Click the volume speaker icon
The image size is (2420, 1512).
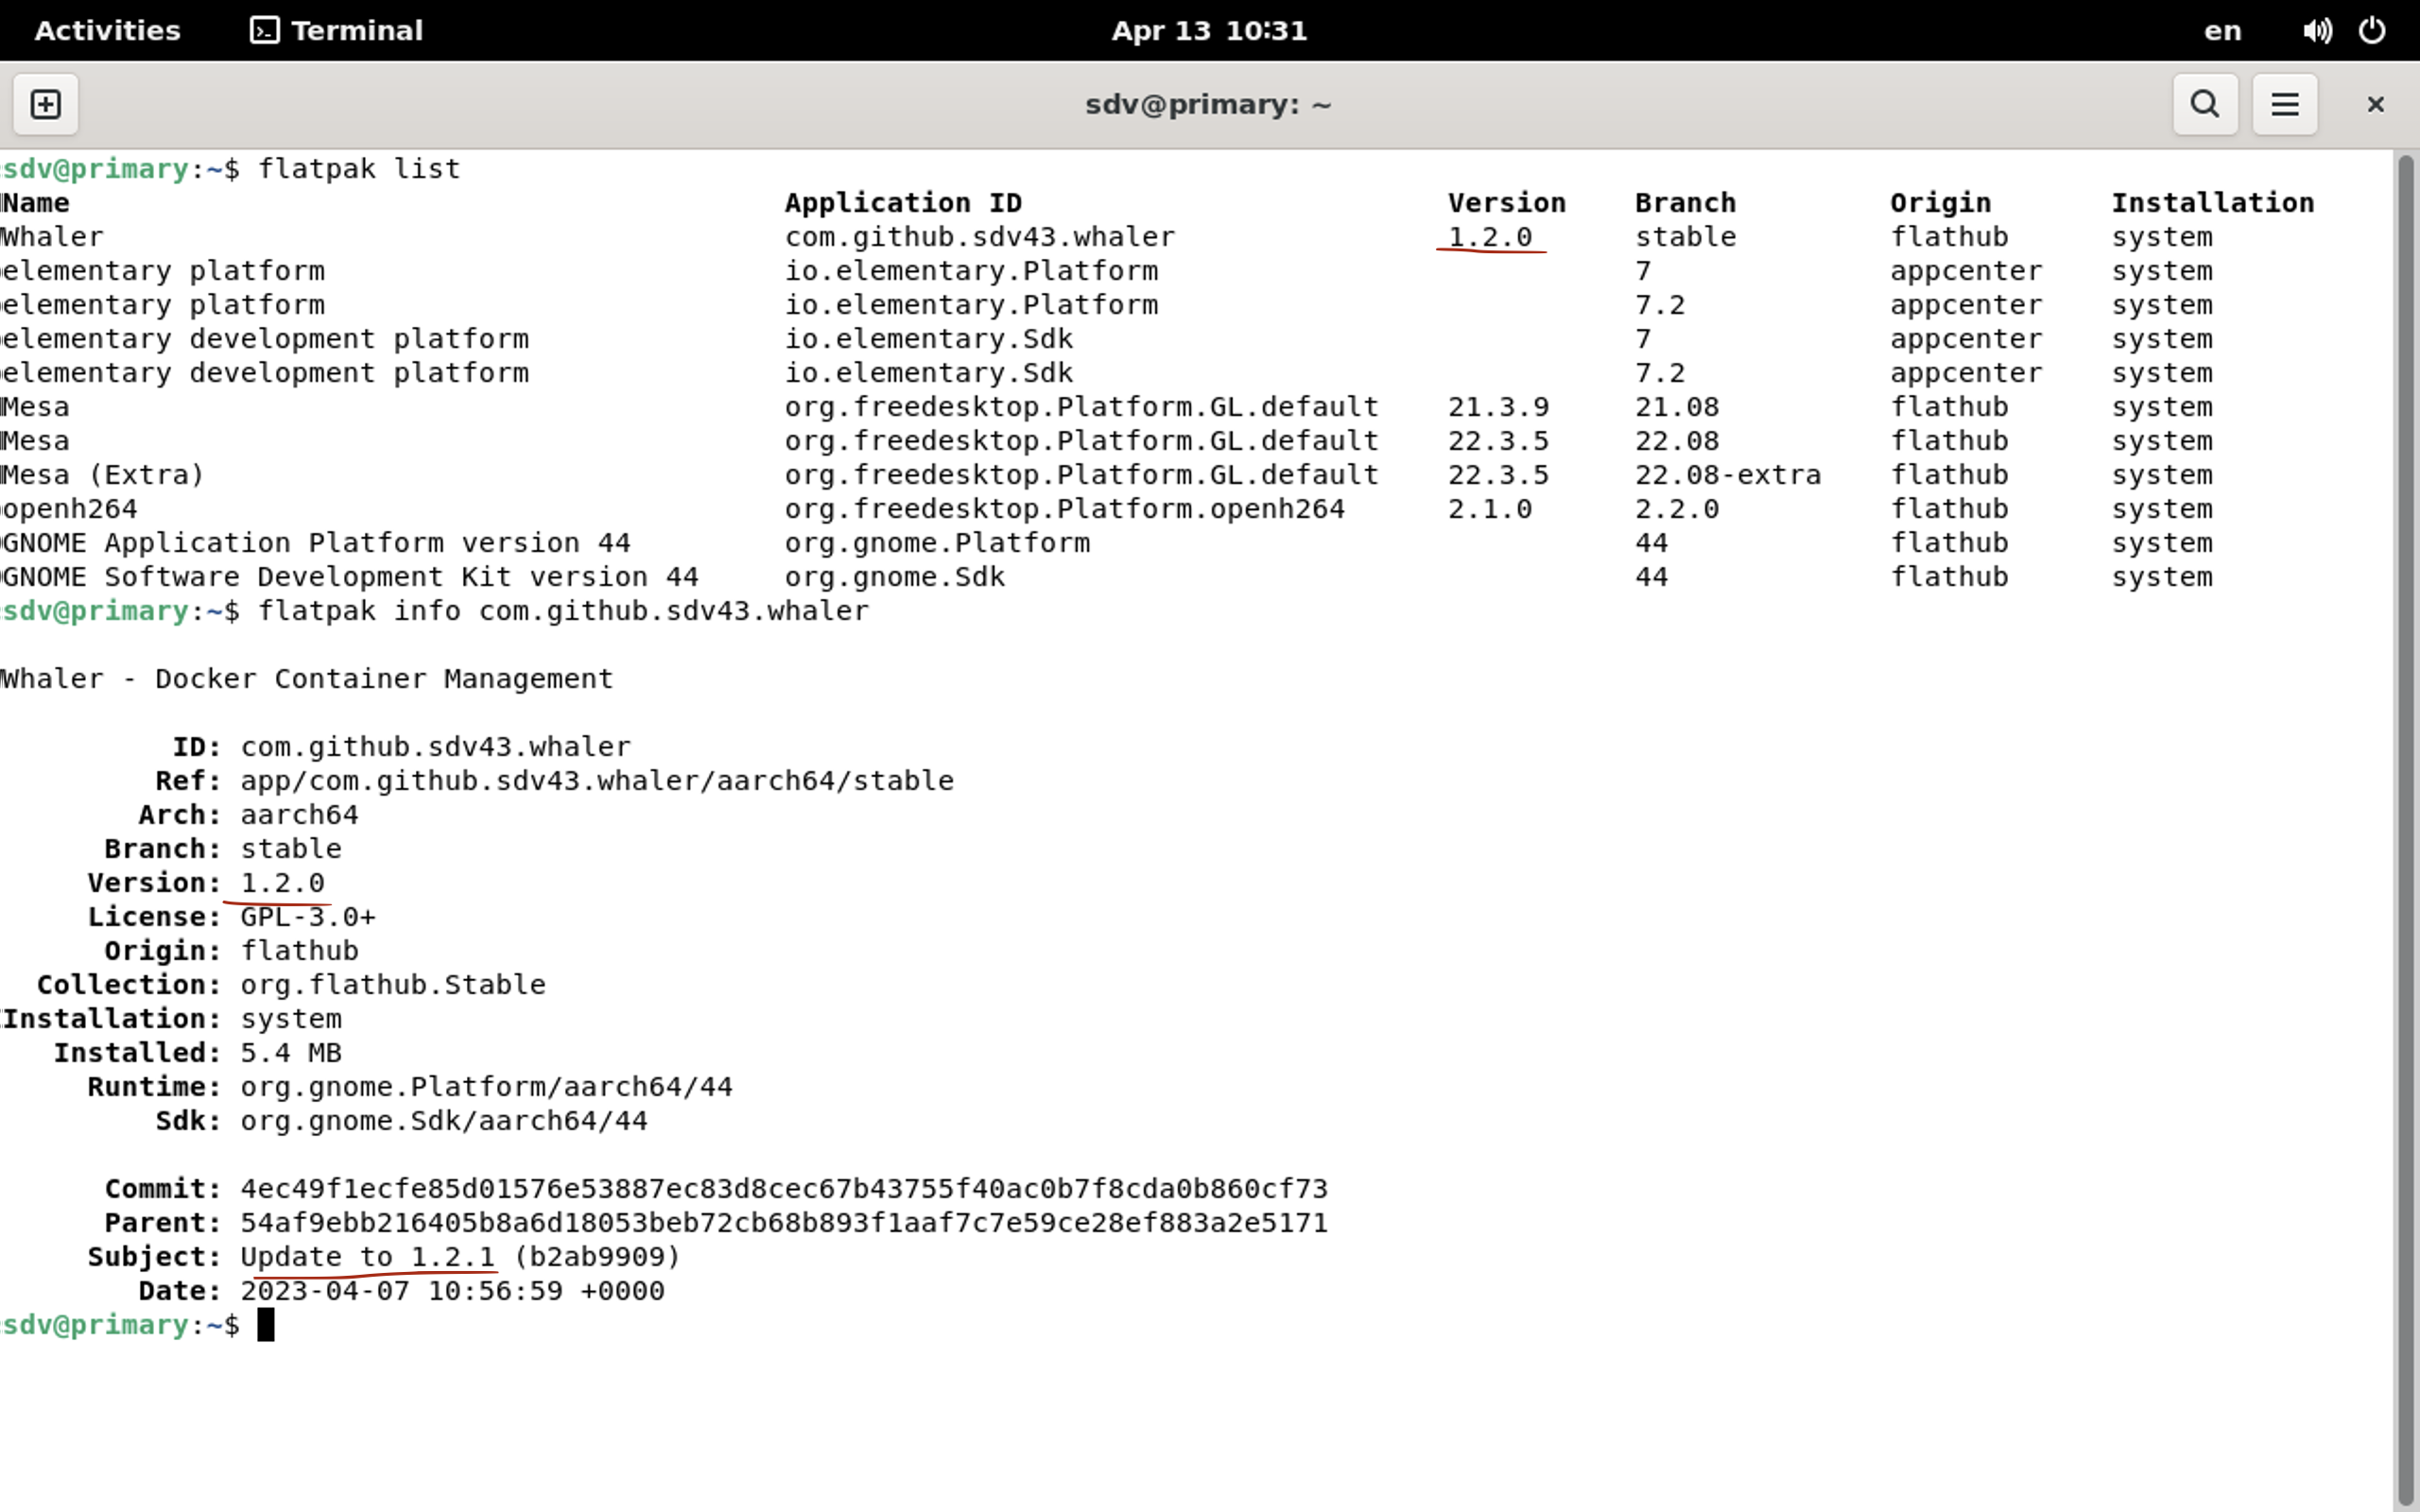coord(2316,30)
